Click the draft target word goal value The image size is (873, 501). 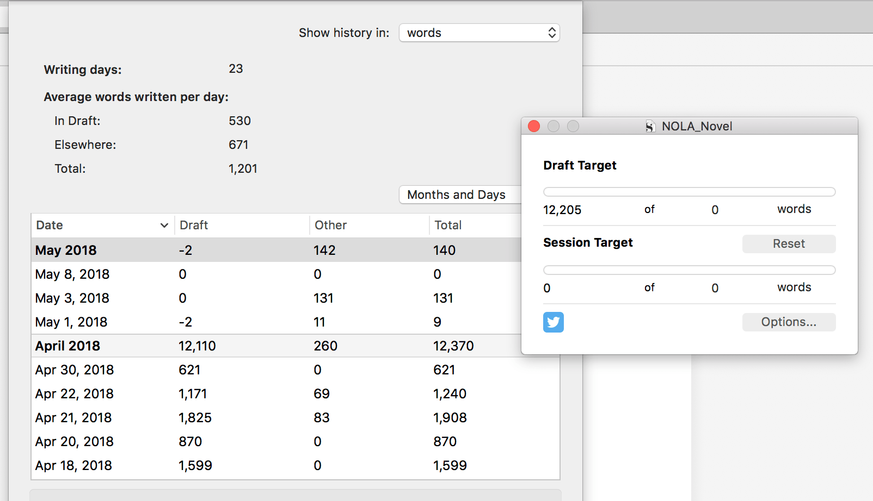(715, 210)
